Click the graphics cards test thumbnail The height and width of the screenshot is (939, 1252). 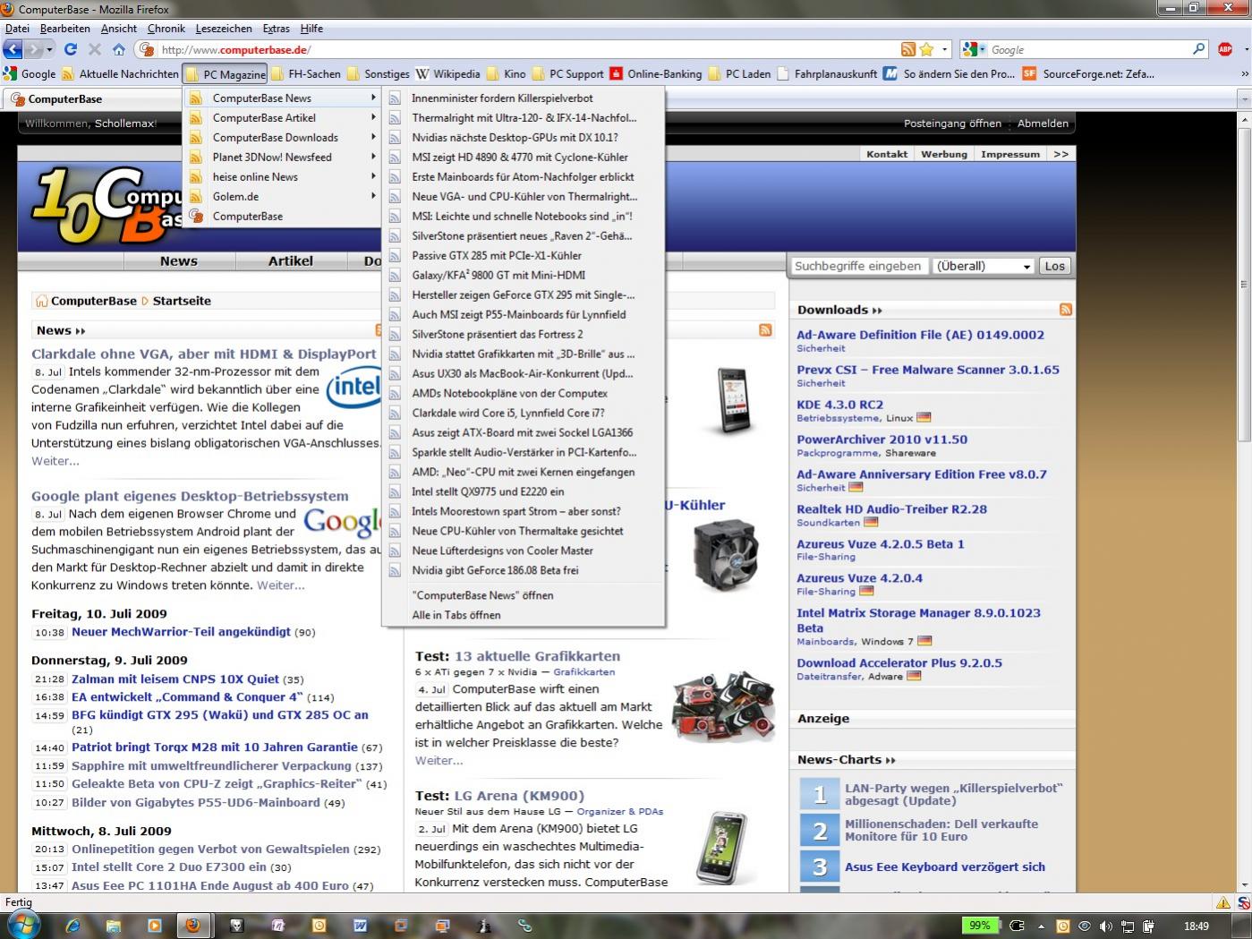(x=722, y=705)
